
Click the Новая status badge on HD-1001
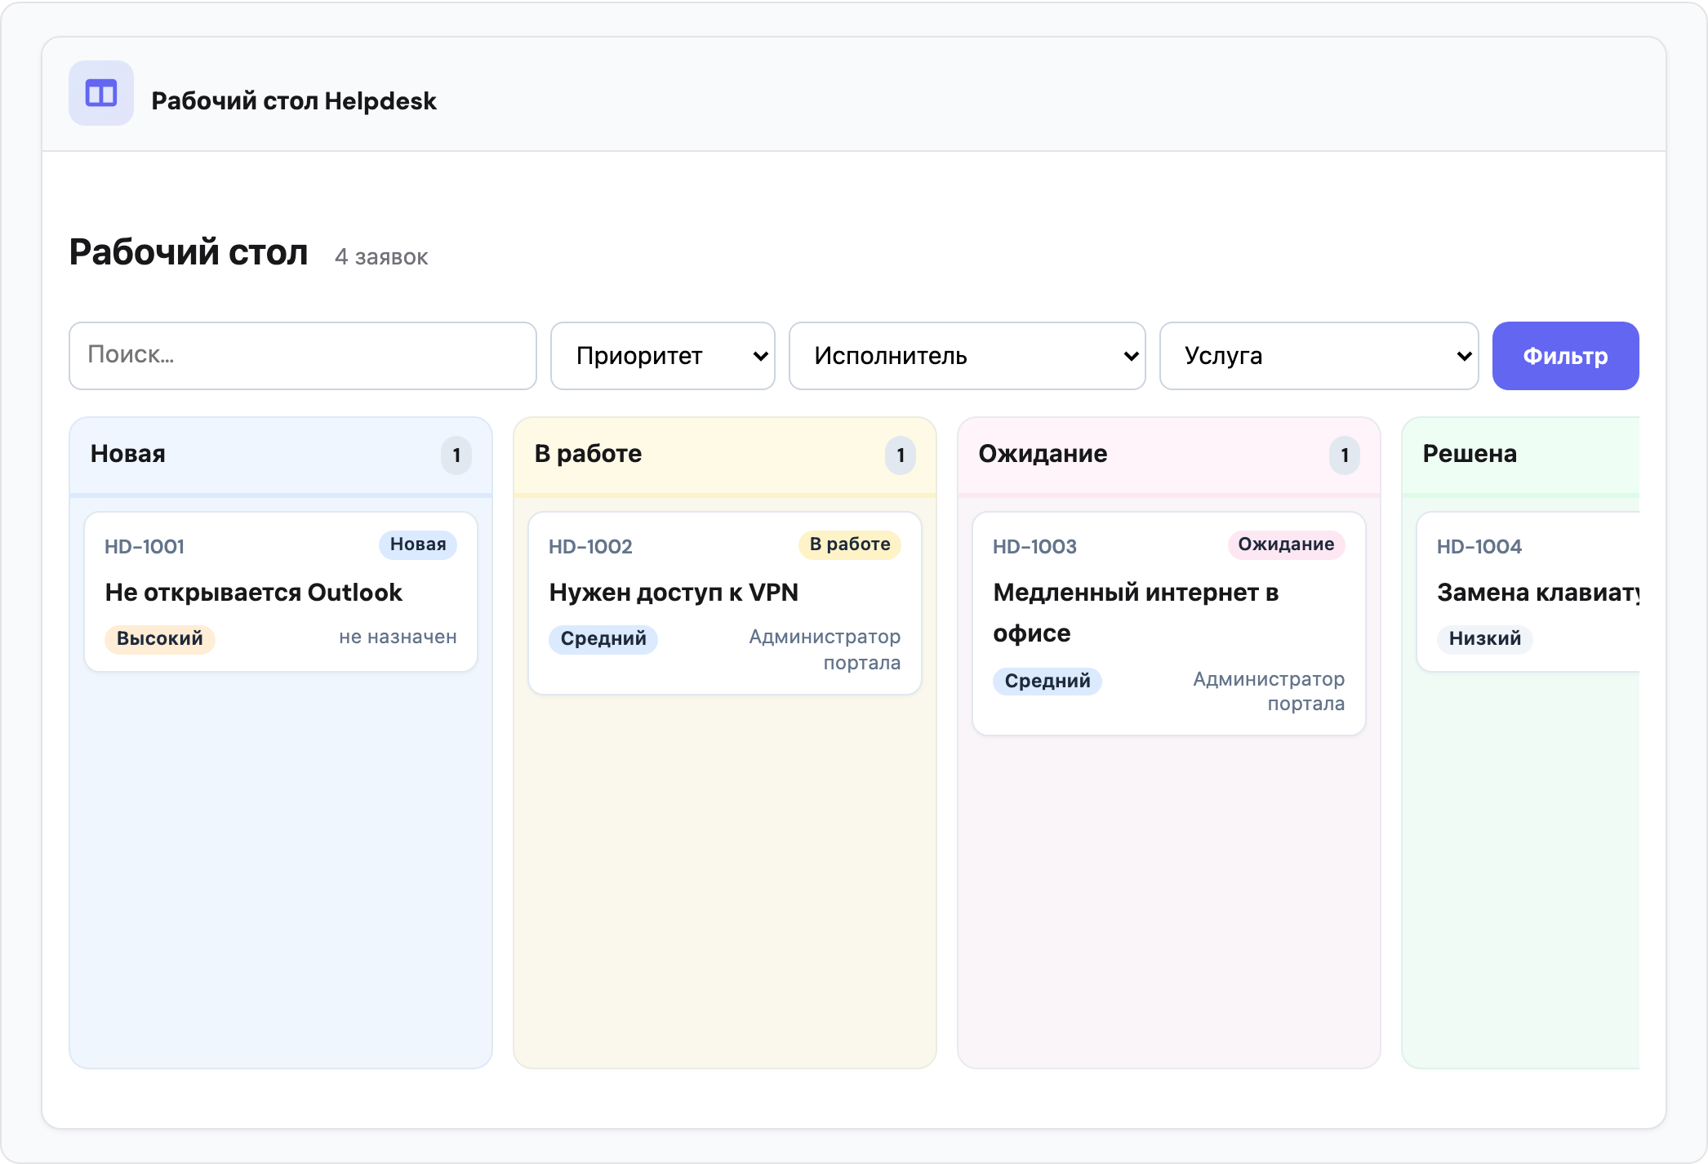[x=418, y=544]
